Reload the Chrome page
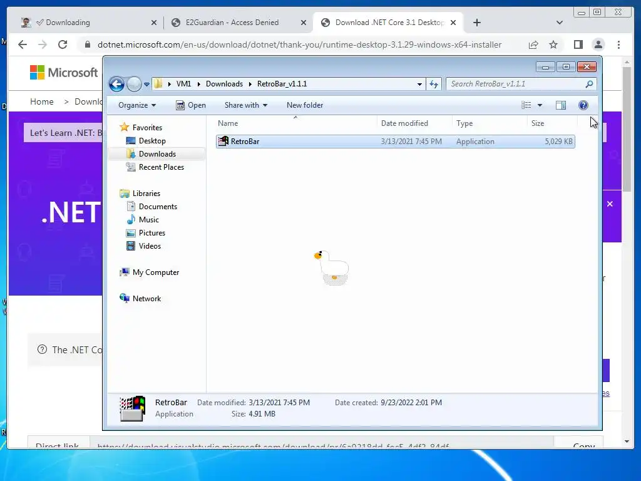 pyautogui.click(x=63, y=44)
